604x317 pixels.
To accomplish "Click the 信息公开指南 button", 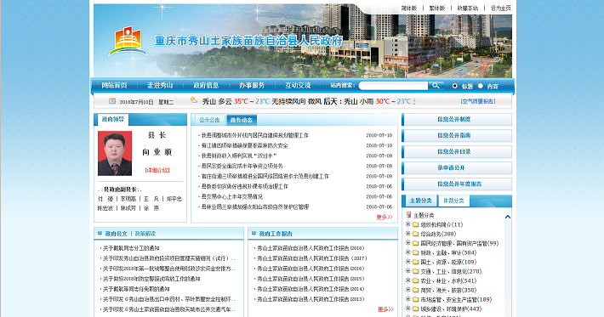I will click(457, 135).
